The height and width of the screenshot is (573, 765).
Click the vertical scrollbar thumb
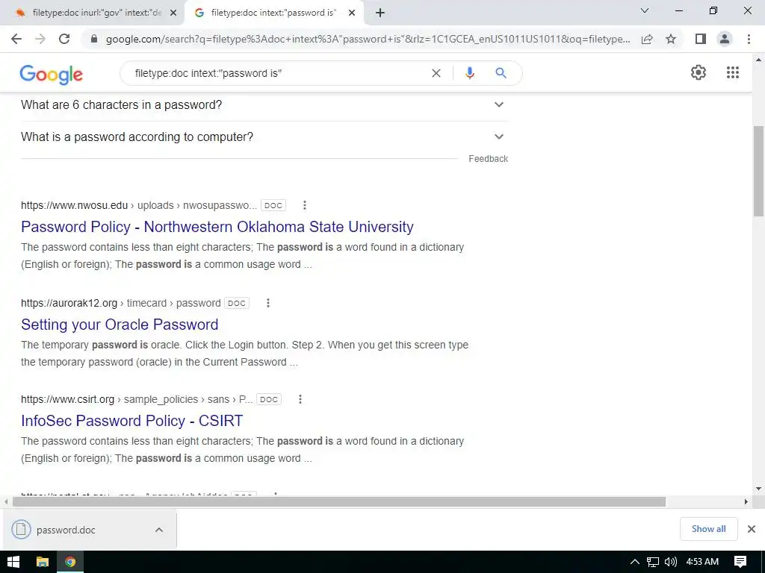tap(758, 171)
